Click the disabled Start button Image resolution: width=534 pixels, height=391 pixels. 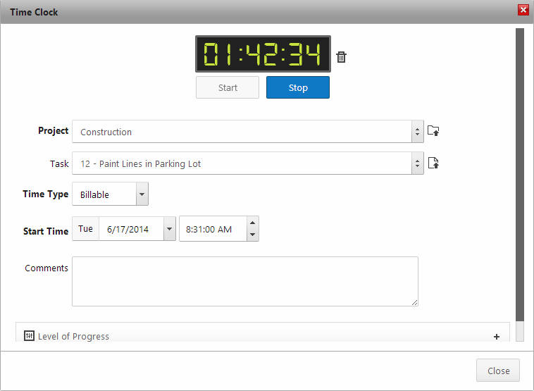[x=228, y=87]
